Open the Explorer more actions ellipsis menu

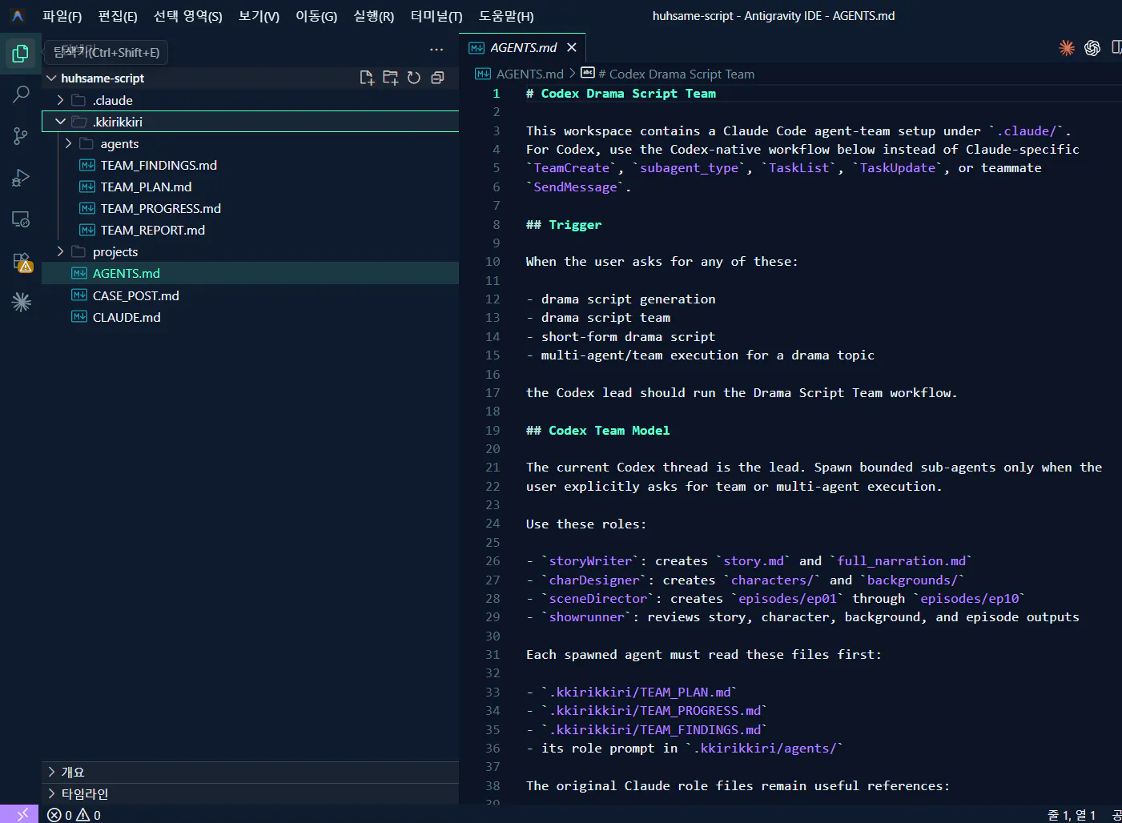tap(436, 50)
